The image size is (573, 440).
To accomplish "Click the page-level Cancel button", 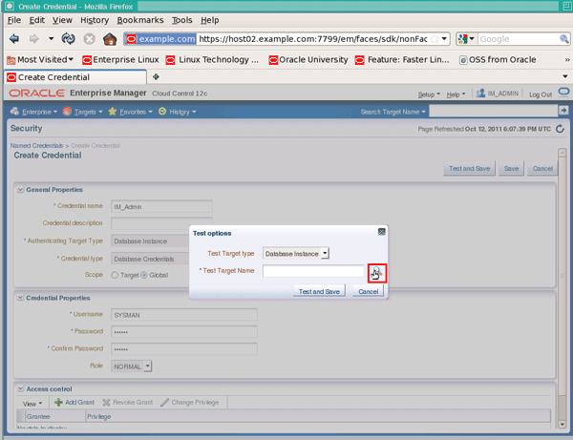I will (542, 168).
